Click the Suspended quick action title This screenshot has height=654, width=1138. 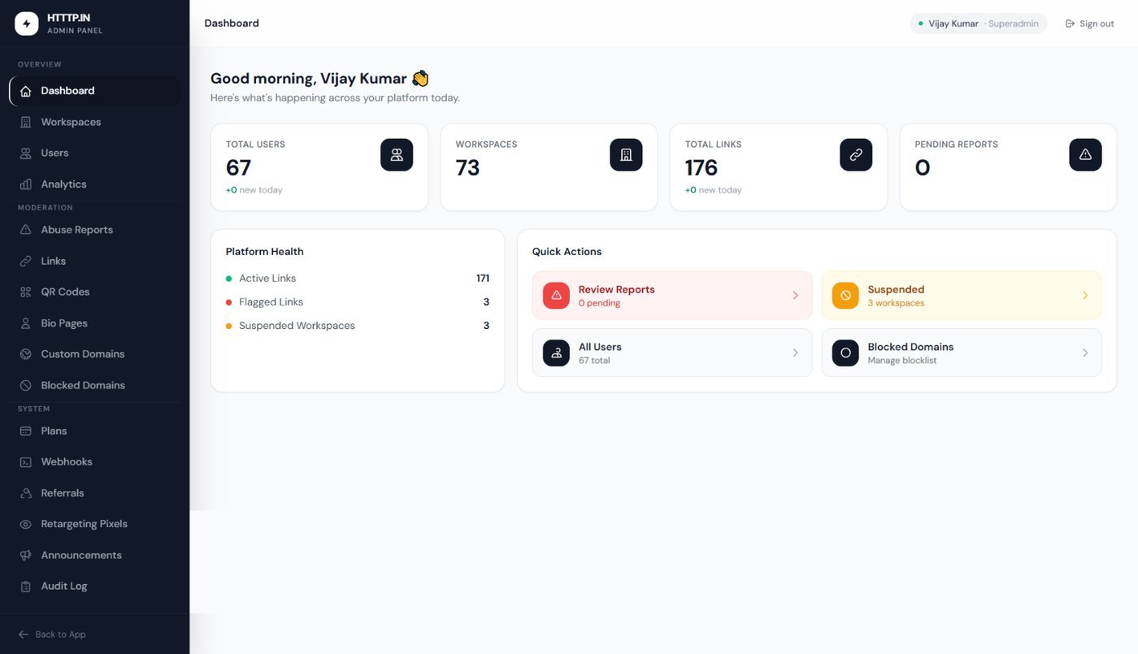click(x=896, y=289)
